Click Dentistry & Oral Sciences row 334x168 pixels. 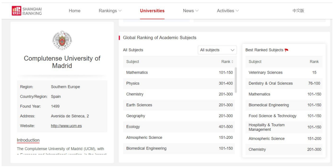point(284,83)
